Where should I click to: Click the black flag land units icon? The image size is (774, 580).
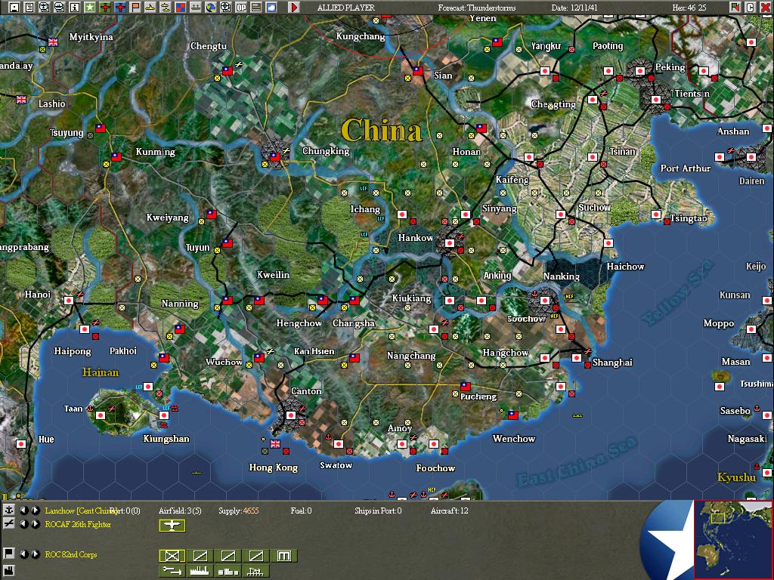[9, 554]
